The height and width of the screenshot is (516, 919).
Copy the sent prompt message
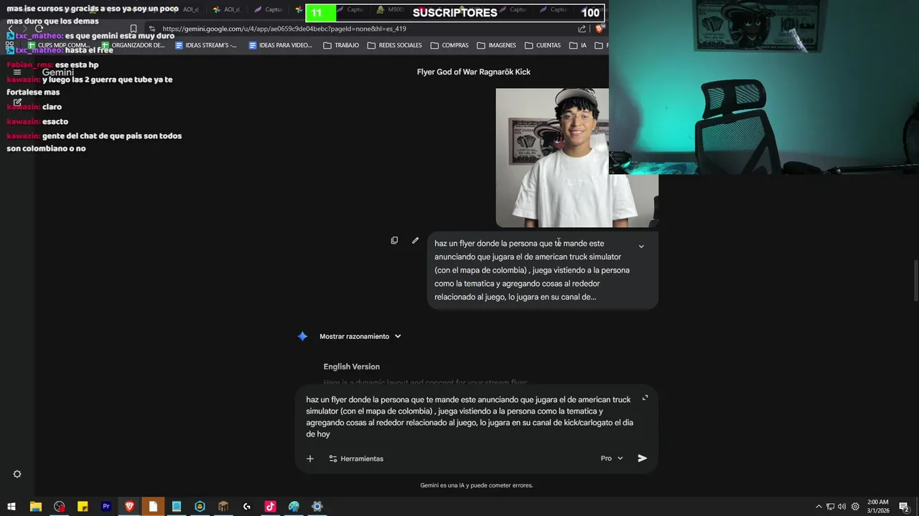click(x=394, y=241)
